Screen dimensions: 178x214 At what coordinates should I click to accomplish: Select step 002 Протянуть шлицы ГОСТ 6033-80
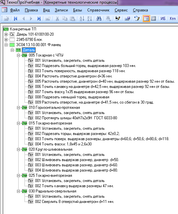pos(76,118)
